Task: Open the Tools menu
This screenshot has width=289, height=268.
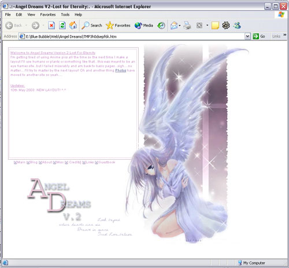Action: [65, 14]
